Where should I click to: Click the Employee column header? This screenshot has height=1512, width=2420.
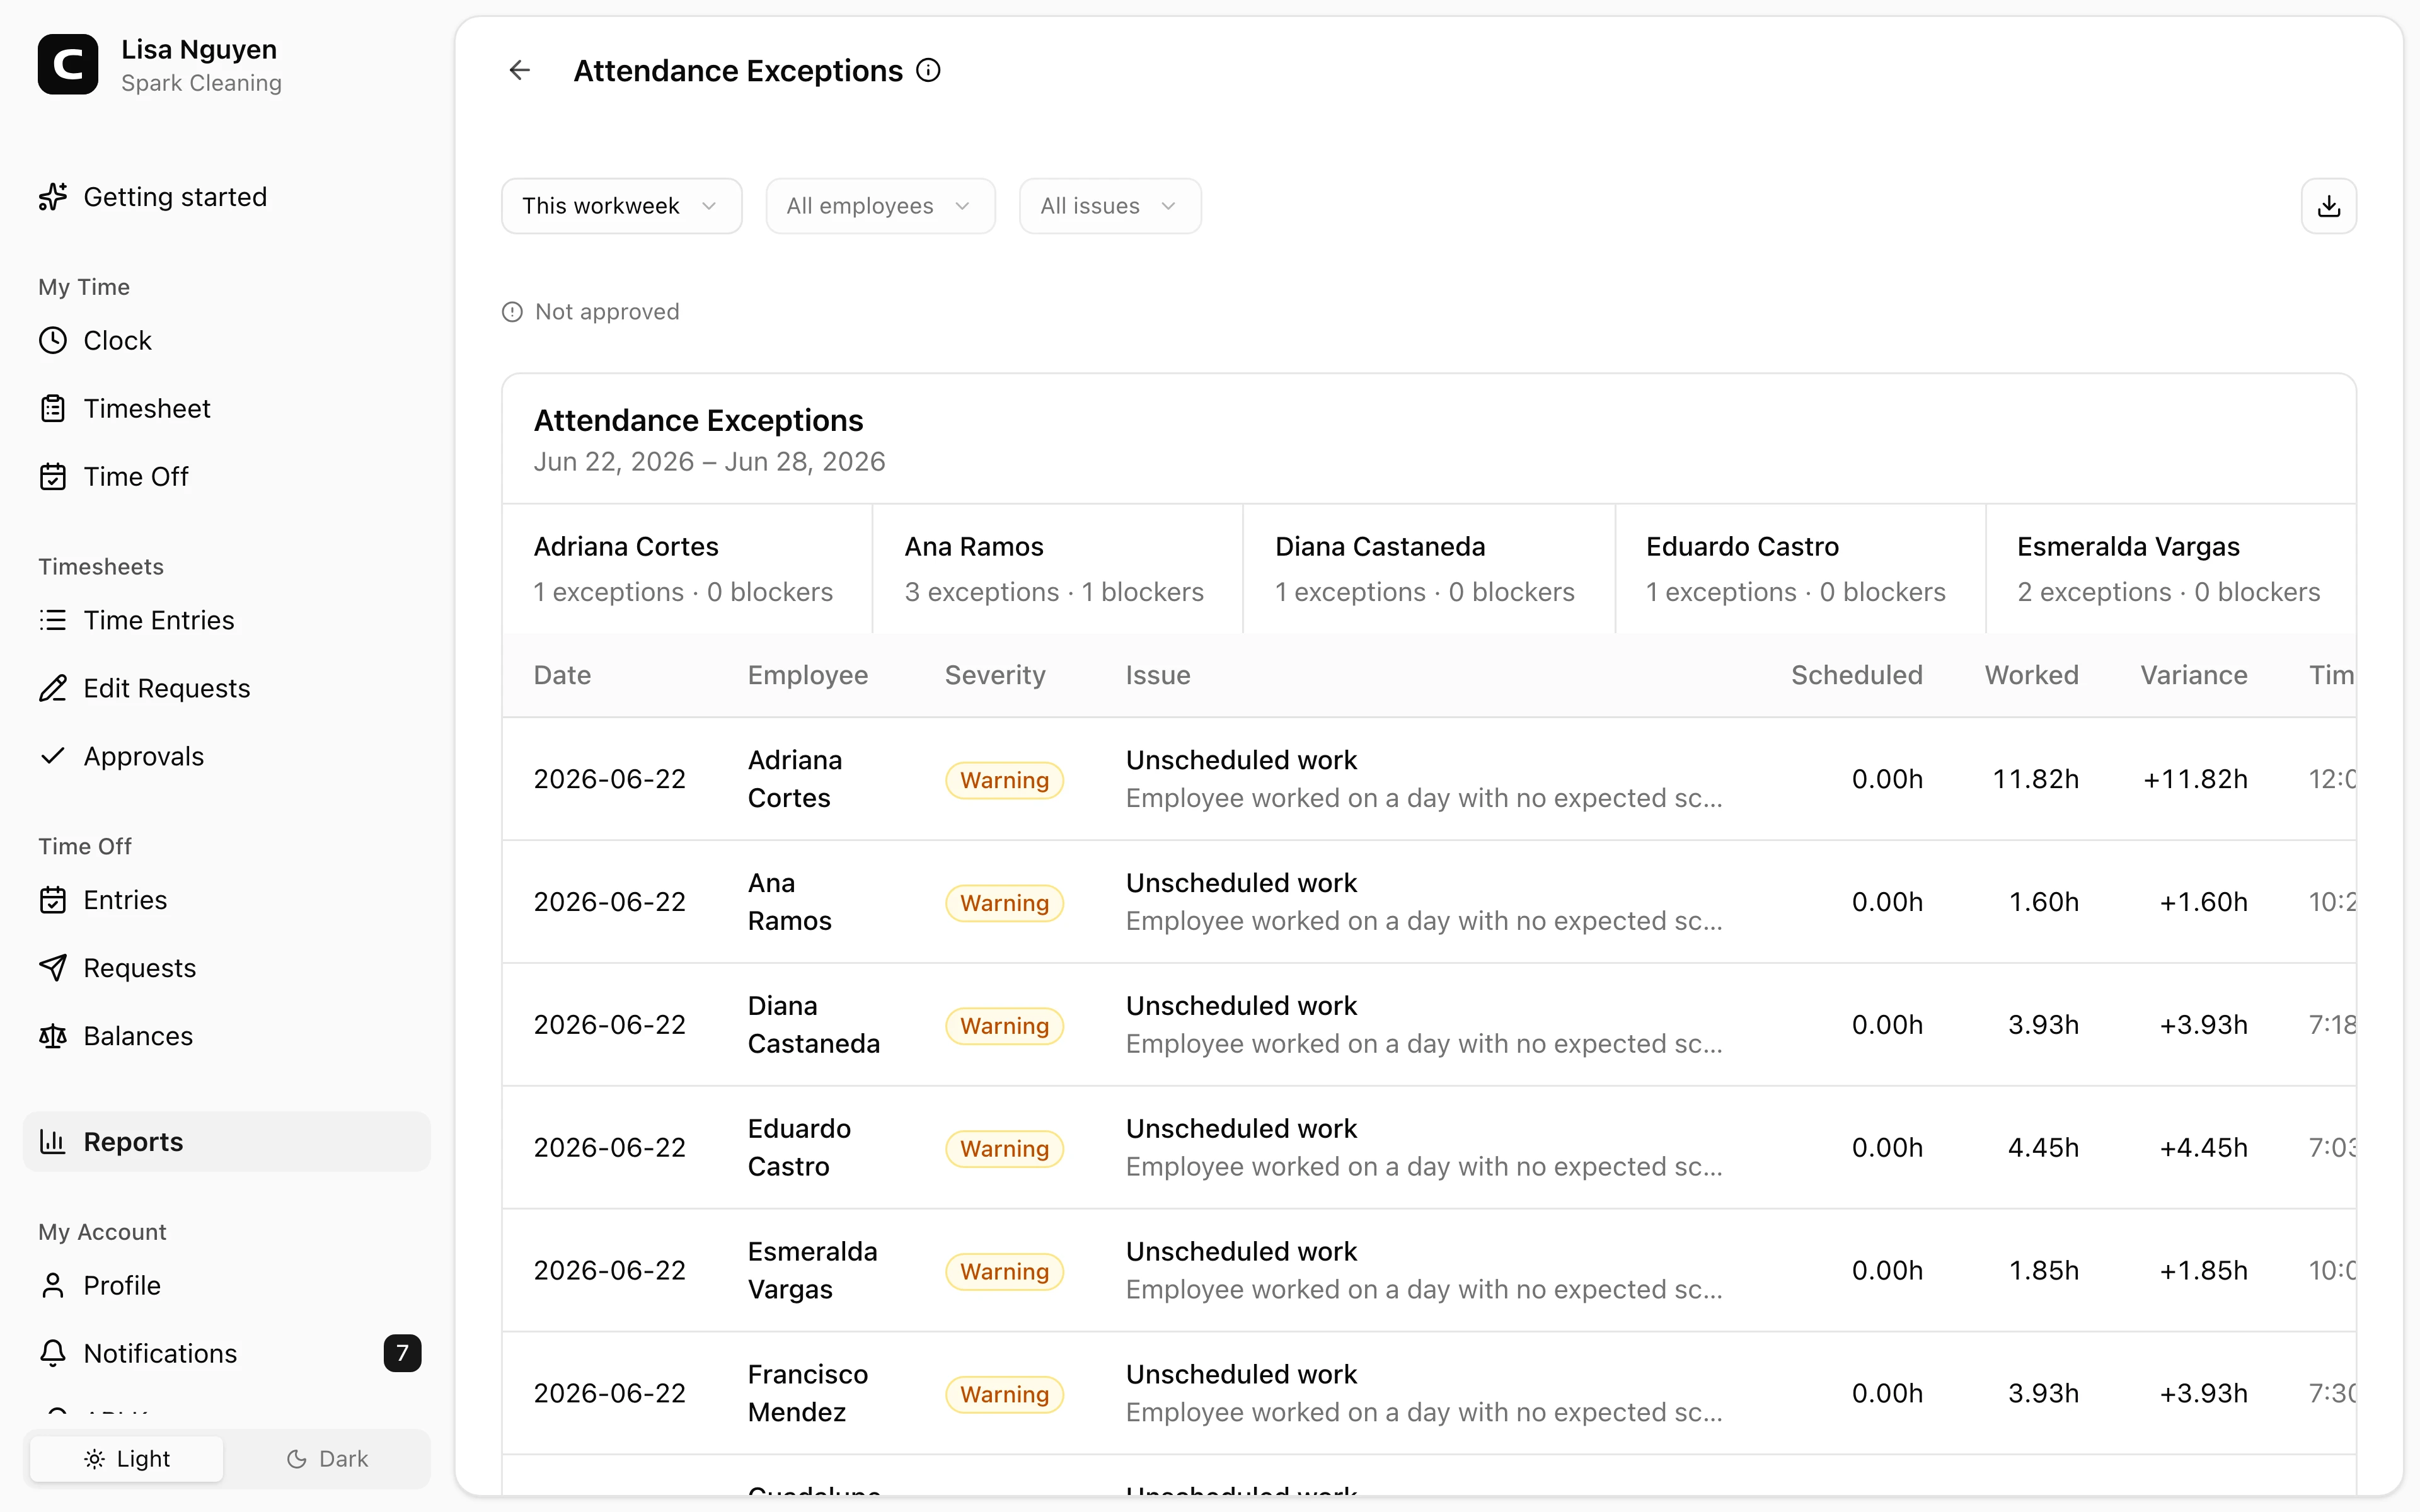808,676
